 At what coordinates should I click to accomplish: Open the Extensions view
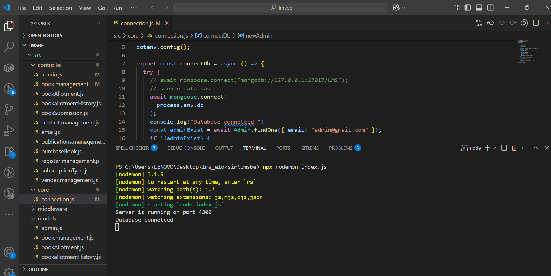(9, 152)
